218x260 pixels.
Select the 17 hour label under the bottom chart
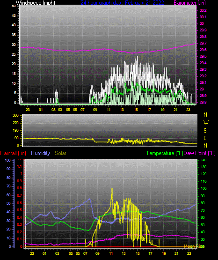[x=150, y=253]
